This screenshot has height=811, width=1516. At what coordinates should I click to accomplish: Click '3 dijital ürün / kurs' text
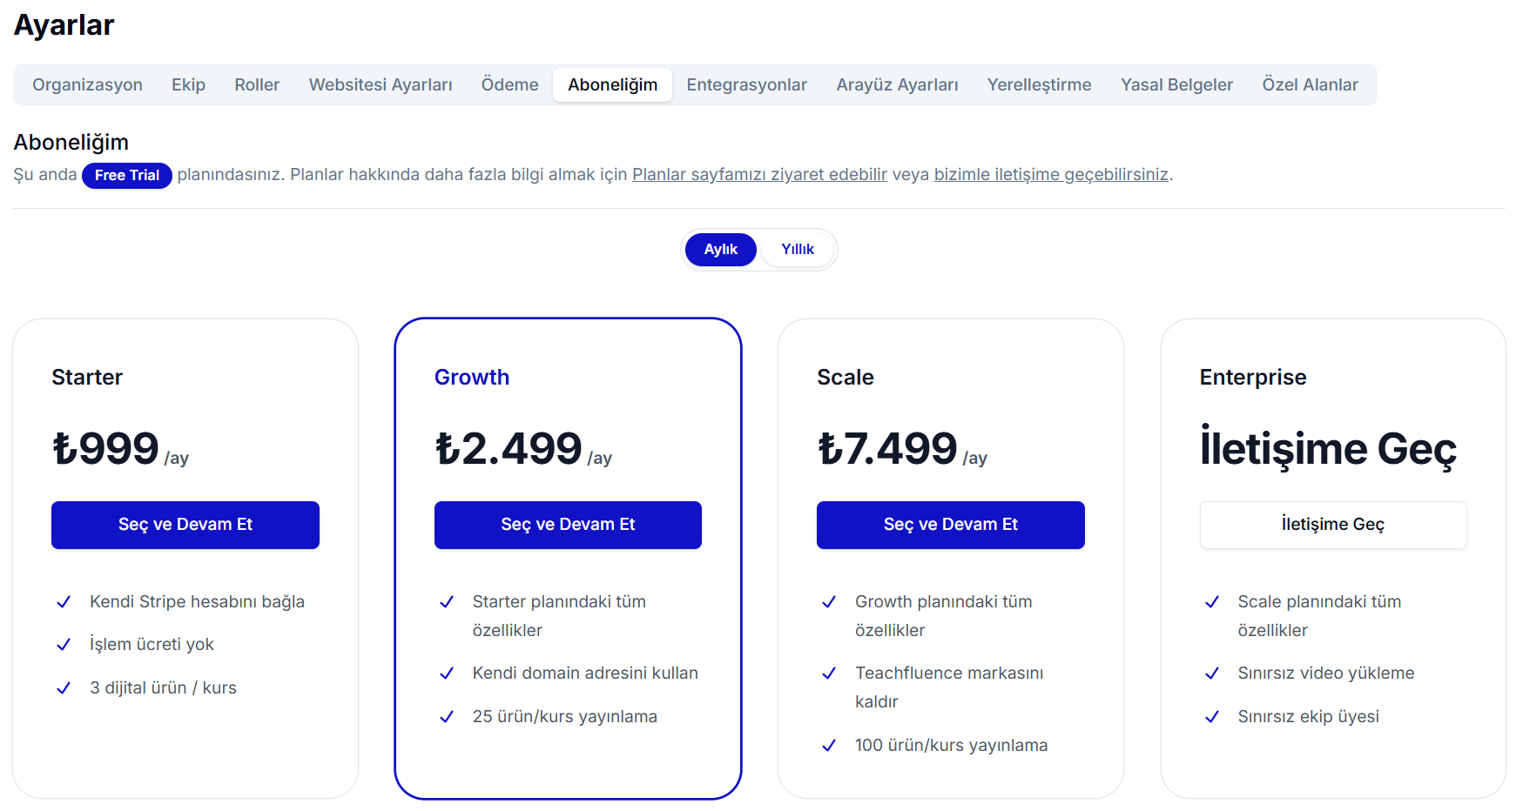click(163, 687)
